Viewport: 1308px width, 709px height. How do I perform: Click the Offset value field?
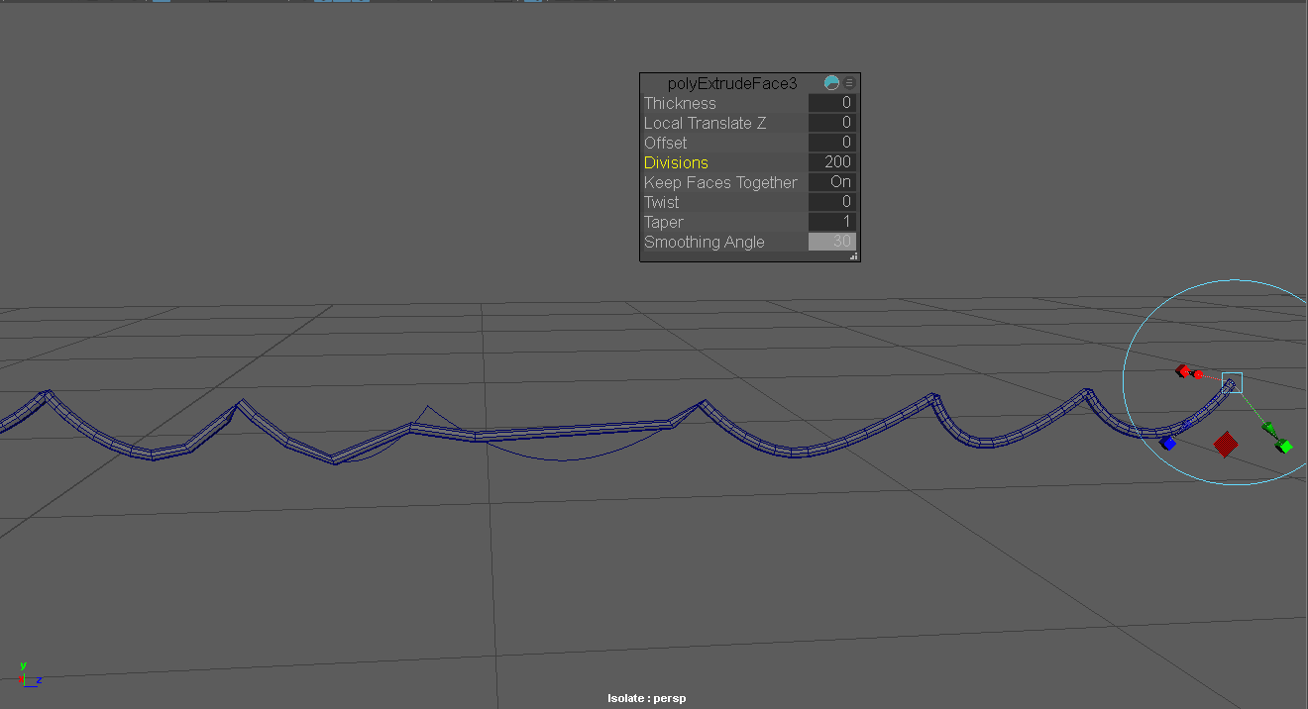click(x=832, y=143)
